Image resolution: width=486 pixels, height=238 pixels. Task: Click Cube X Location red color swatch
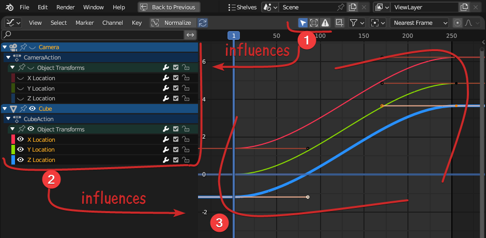[x=13, y=139]
